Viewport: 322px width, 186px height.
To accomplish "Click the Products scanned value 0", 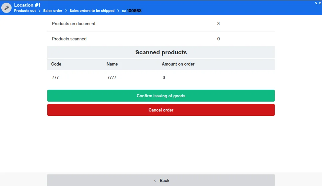I will pyautogui.click(x=218, y=39).
